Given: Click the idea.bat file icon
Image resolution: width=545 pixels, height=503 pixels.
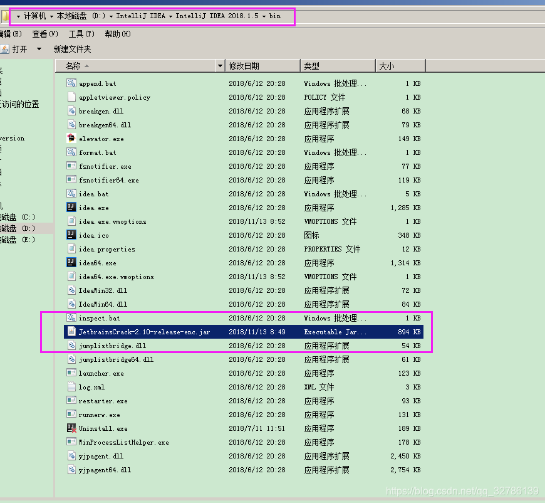Looking at the screenshot, I should pos(71,193).
